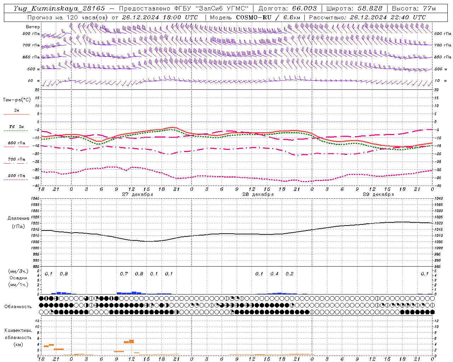The image size is (453, 362).
Task: Click the 0.2 precipitation amount
Action: pos(289,274)
